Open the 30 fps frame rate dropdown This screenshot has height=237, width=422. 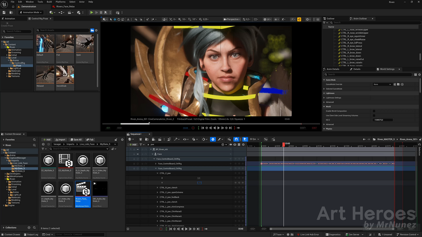point(254,139)
